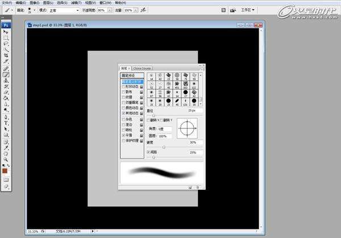Click the 圆度 roundness input field

(x=165, y=136)
